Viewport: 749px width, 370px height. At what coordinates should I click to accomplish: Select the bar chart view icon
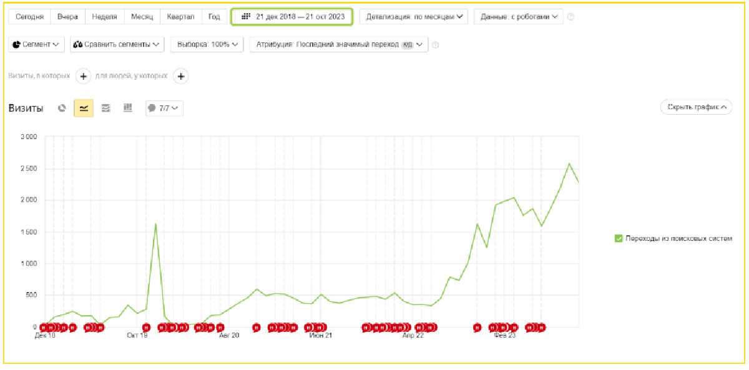point(128,108)
